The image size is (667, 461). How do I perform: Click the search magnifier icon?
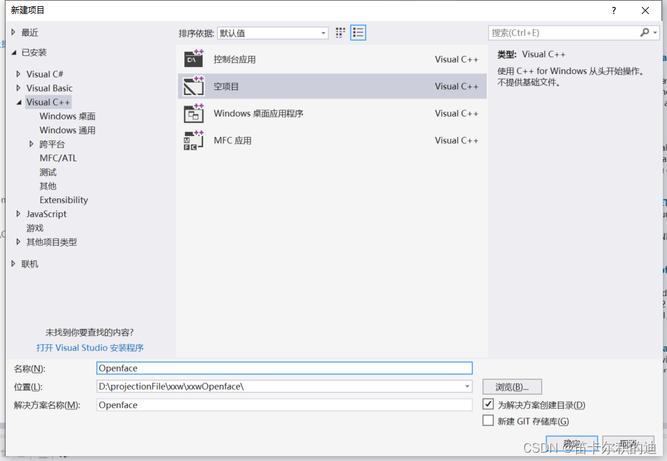pyautogui.click(x=645, y=32)
